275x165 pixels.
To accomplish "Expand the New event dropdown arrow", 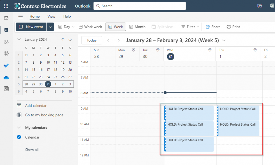I will point(50,27).
